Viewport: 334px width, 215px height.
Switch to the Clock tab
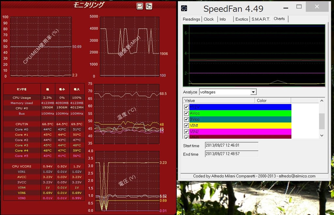point(209,19)
